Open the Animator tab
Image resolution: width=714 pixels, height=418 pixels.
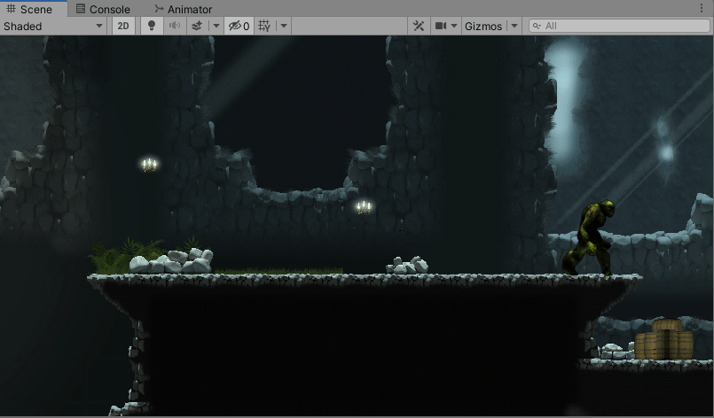[184, 9]
